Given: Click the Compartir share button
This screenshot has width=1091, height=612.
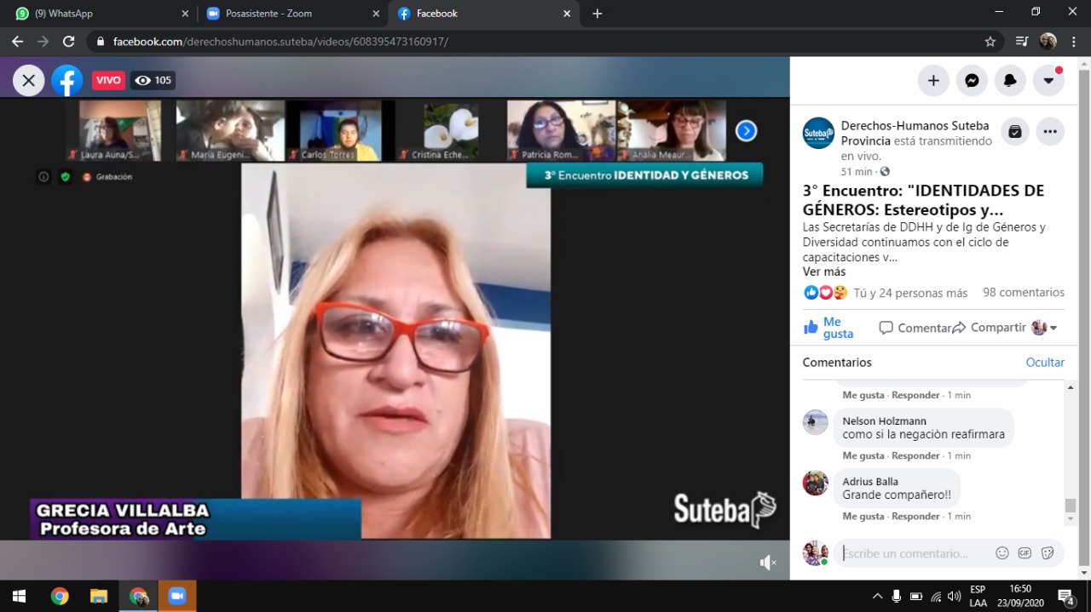Looking at the screenshot, I should click(989, 328).
